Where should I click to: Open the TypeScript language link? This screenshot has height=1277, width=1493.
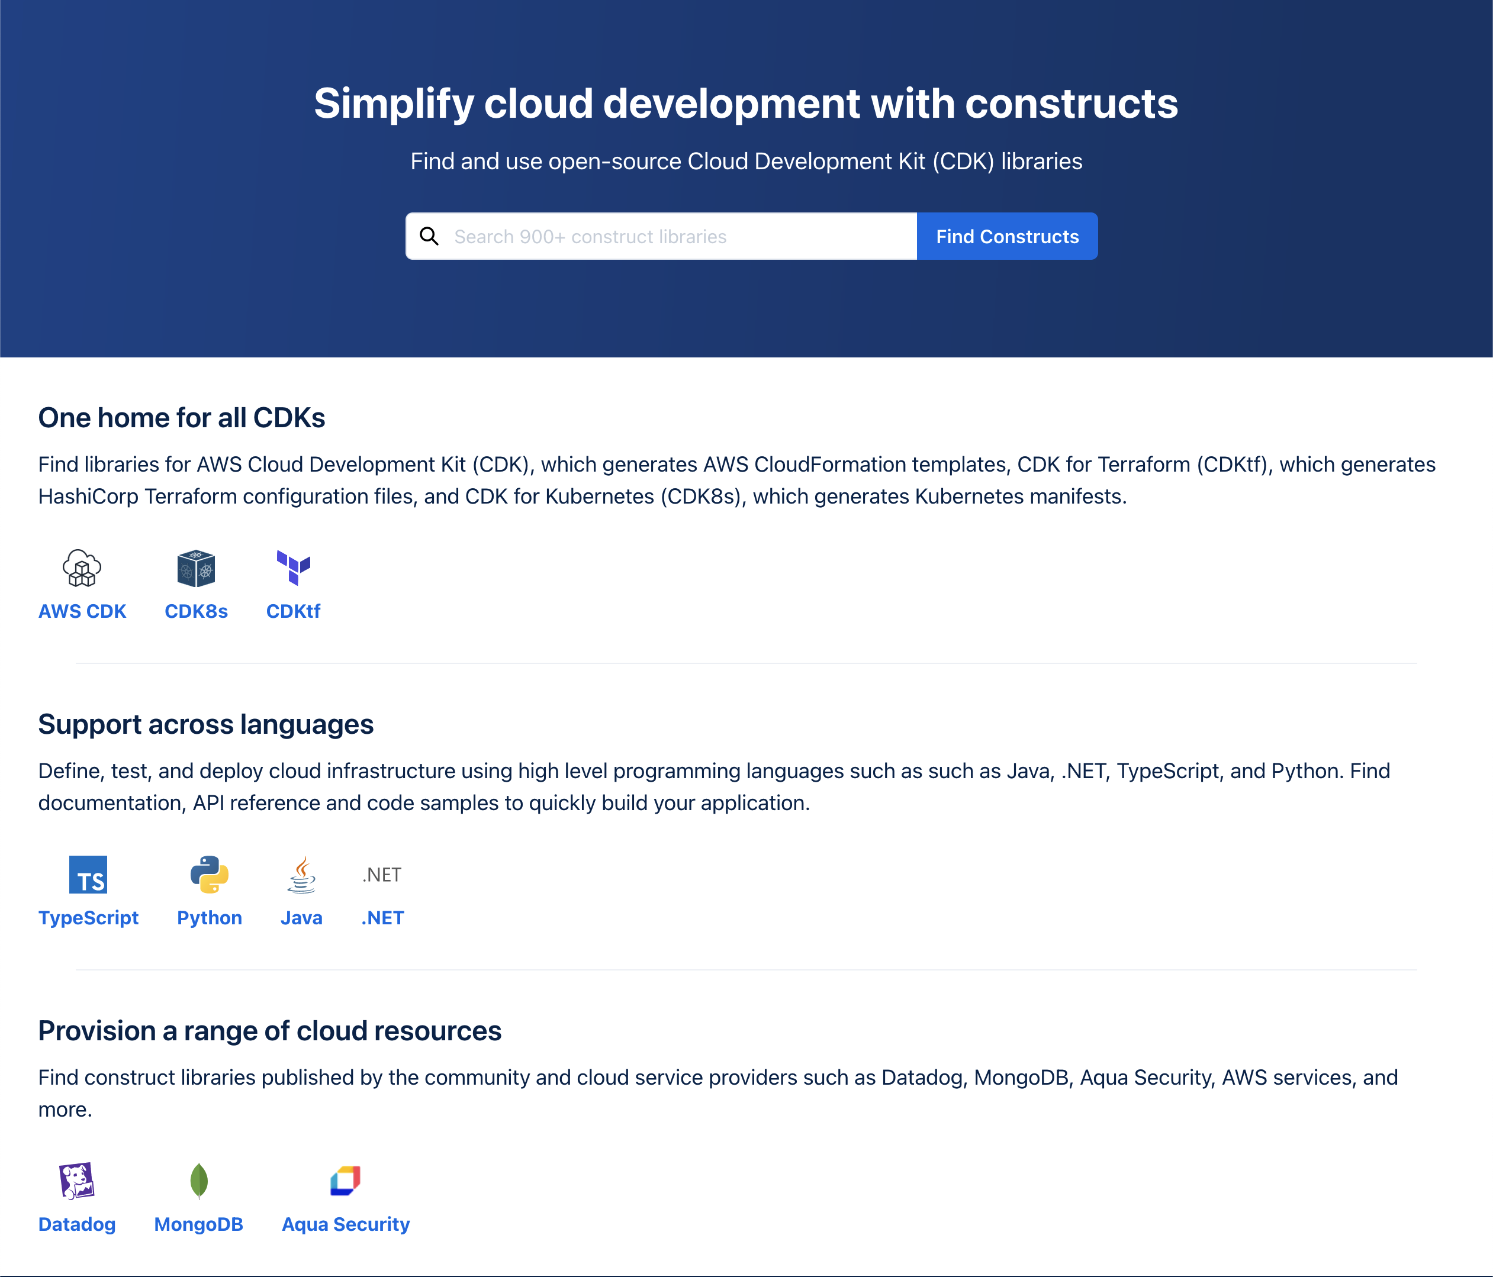(88, 917)
